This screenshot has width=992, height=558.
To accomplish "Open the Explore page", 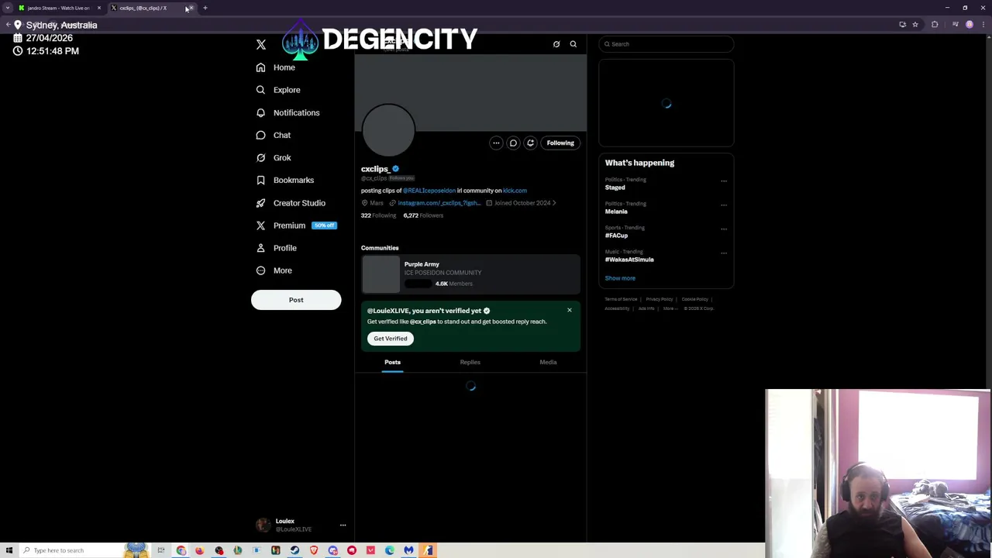I will 278,90.
